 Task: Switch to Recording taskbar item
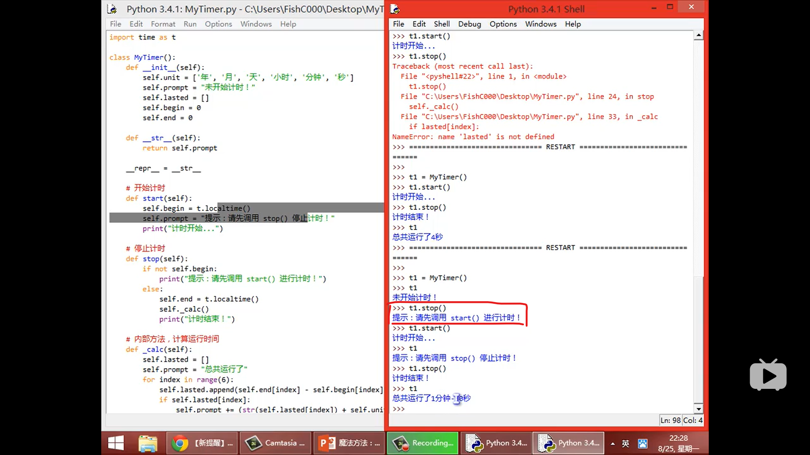point(422,443)
